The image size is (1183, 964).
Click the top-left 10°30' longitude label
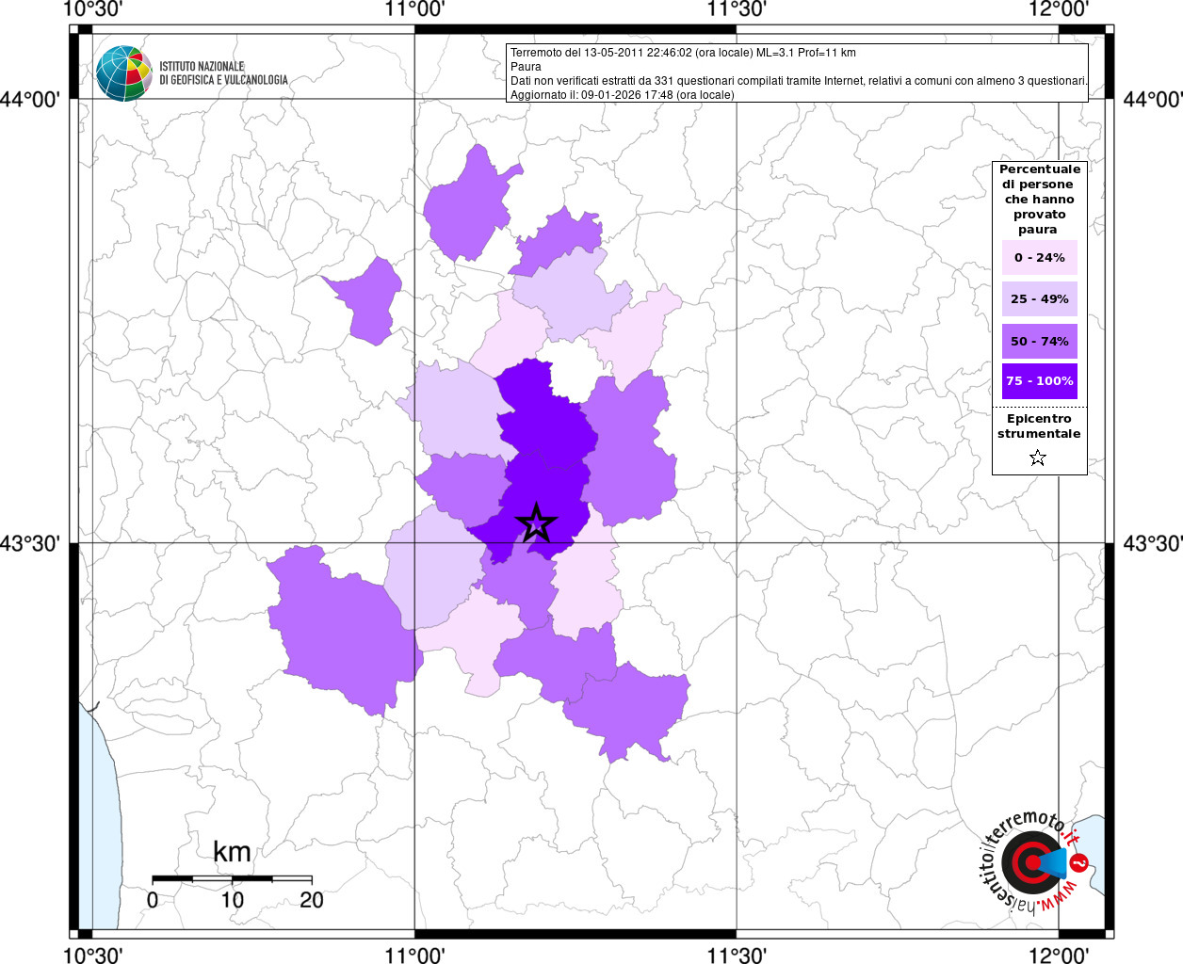pyautogui.click(x=92, y=10)
